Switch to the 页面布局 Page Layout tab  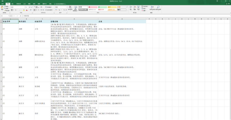[x=19, y=4]
